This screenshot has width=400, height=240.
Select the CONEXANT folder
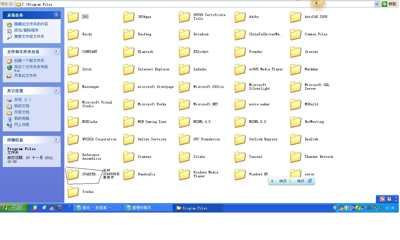tap(82, 52)
